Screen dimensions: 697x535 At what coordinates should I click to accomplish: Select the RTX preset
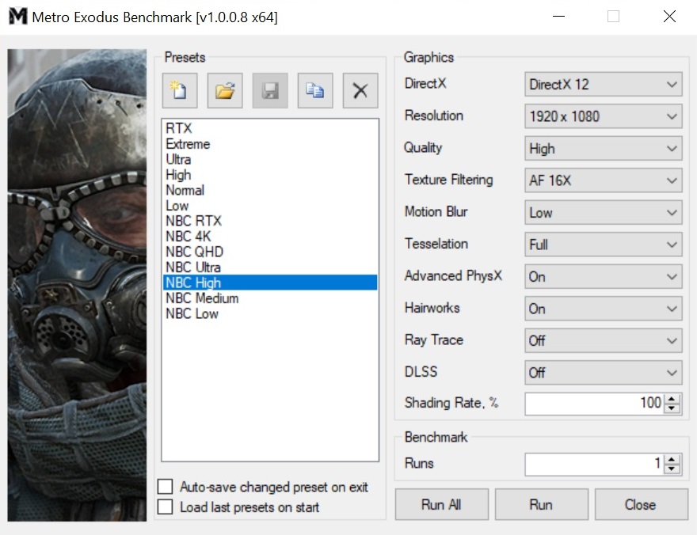pyautogui.click(x=270, y=128)
